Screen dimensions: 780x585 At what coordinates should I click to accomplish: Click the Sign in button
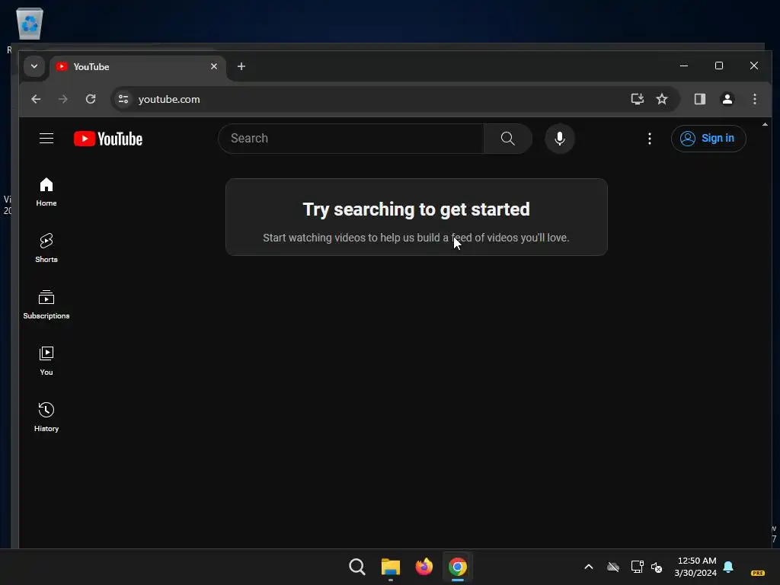pos(708,139)
